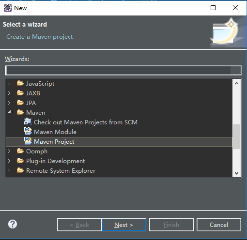This screenshot has height=240, width=247.
Task: Click the scrollbar up arrow in wizard list
Action: pyautogui.click(x=237, y=83)
